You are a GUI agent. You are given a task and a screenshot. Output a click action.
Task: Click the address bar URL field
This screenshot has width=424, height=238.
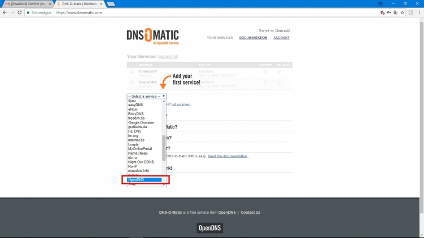(216, 12)
